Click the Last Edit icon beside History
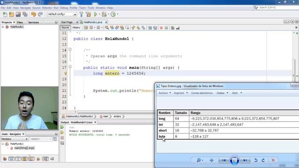 point(86,28)
